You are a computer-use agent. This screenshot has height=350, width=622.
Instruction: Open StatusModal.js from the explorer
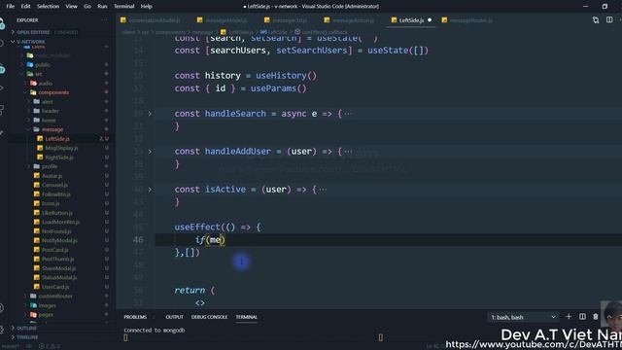[59, 278]
